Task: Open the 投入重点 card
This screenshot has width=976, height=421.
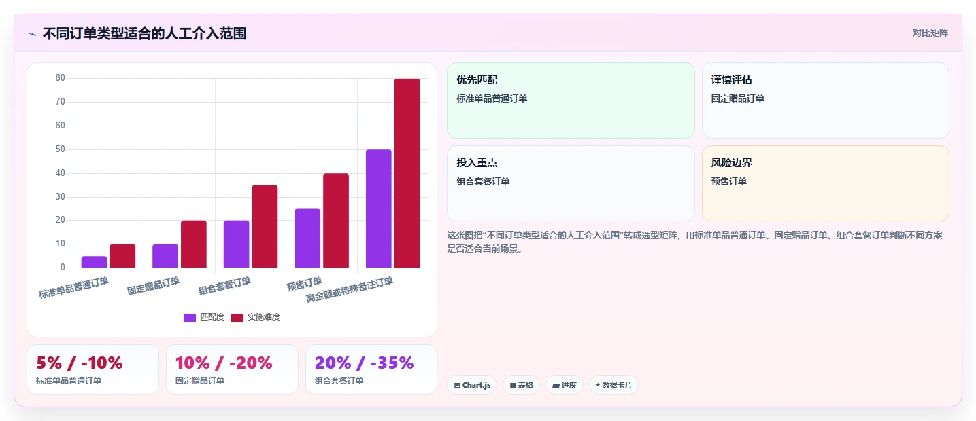Action: [571, 183]
